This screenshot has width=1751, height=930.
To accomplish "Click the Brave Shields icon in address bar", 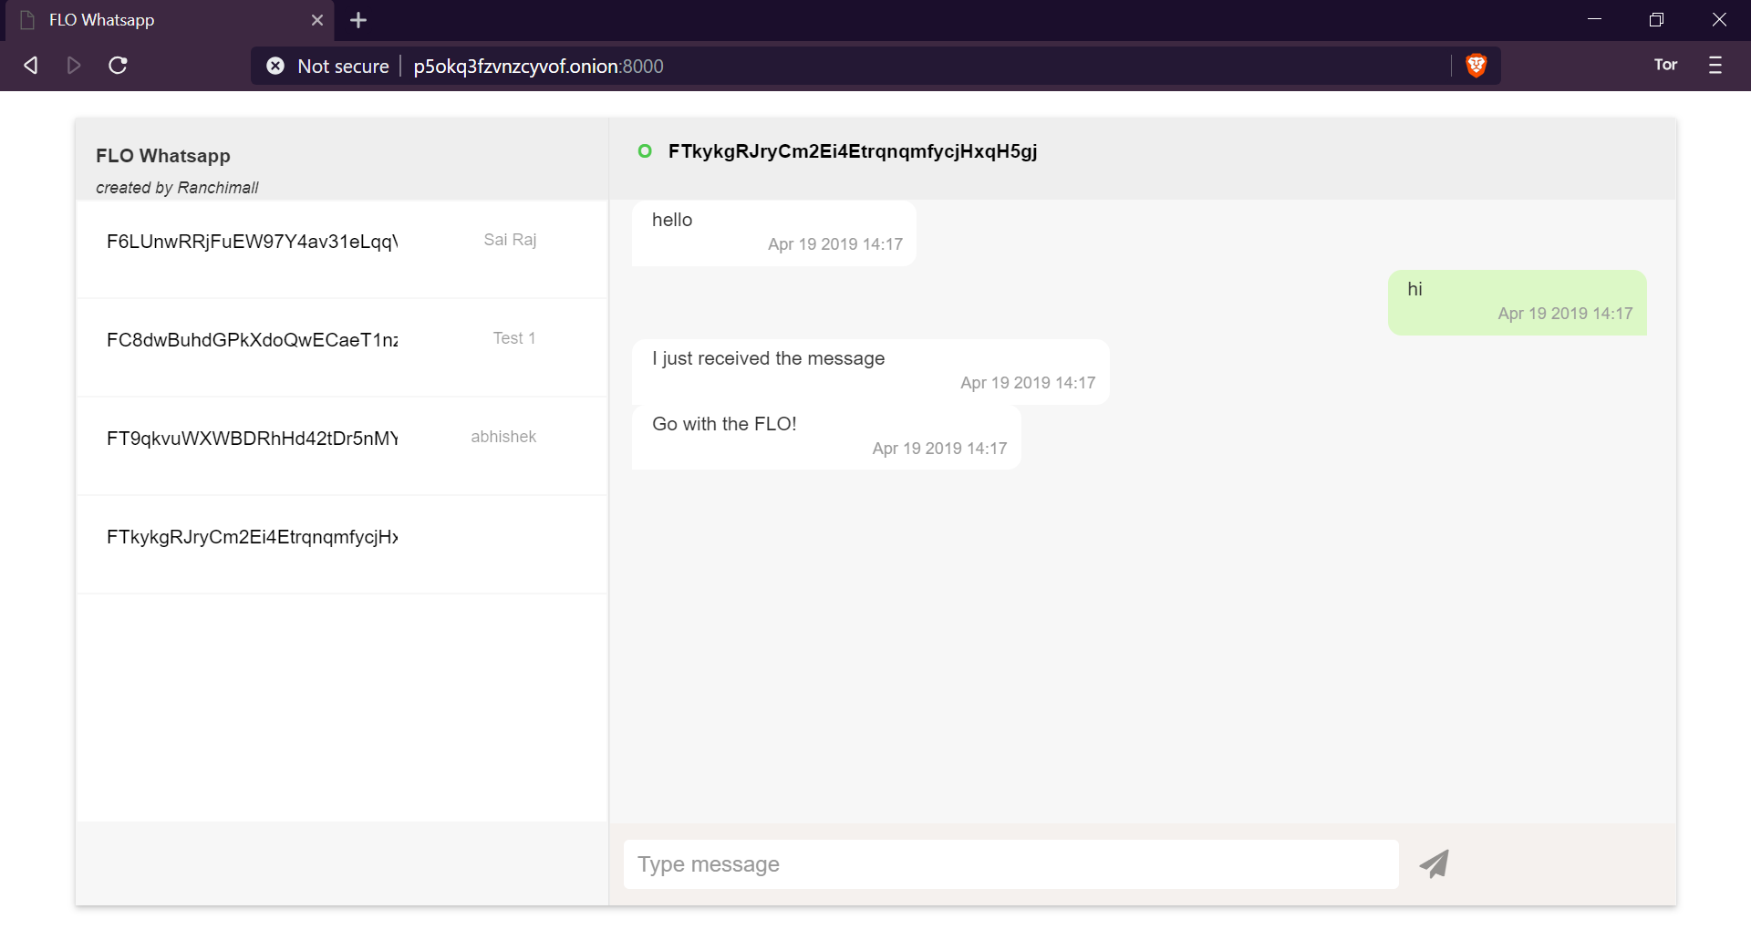I will pyautogui.click(x=1476, y=65).
